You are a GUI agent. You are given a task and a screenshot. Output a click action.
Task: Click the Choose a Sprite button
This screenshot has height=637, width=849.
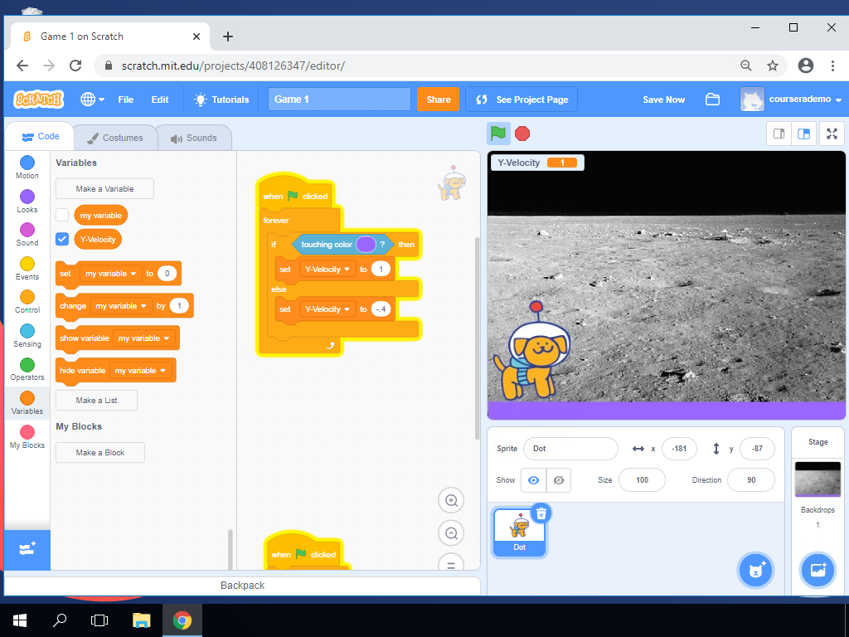(755, 569)
